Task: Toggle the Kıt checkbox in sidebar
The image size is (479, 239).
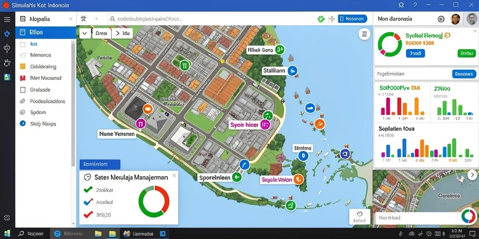Action: (22, 44)
